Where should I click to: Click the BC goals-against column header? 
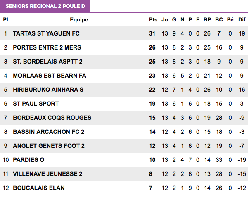[219, 20]
